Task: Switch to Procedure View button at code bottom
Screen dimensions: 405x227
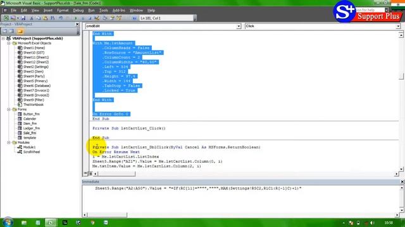Action: [85, 174]
